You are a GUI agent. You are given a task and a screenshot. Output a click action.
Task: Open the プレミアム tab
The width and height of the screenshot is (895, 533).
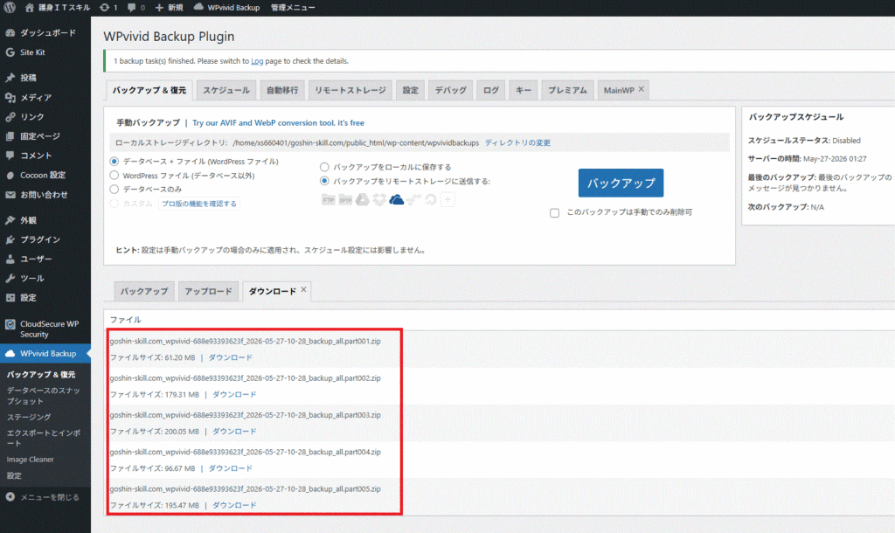pyautogui.click(x=567, y=90)
